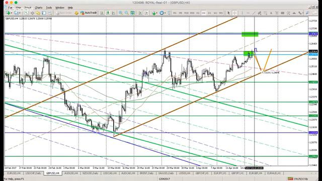This screenshot has width=322, height=181.
Task: Open the Navigator folder-star icon
Action: (x=38, y=13)
